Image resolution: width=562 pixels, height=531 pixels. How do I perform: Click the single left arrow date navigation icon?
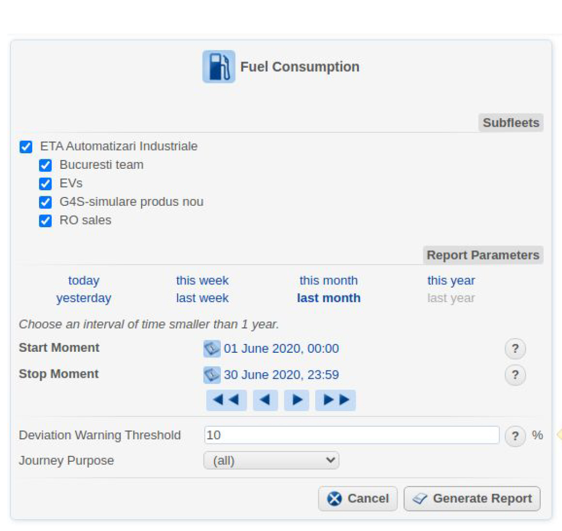coord(265,400)
